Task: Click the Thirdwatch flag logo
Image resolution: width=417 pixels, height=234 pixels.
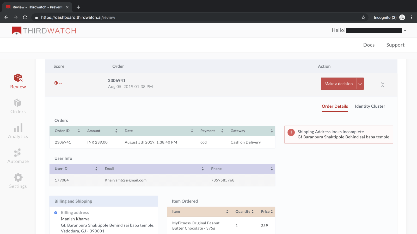Action: 16,30
